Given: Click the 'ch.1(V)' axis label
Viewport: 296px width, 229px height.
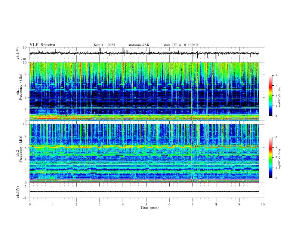Looking at the screenshot, I should pos(18,53).
